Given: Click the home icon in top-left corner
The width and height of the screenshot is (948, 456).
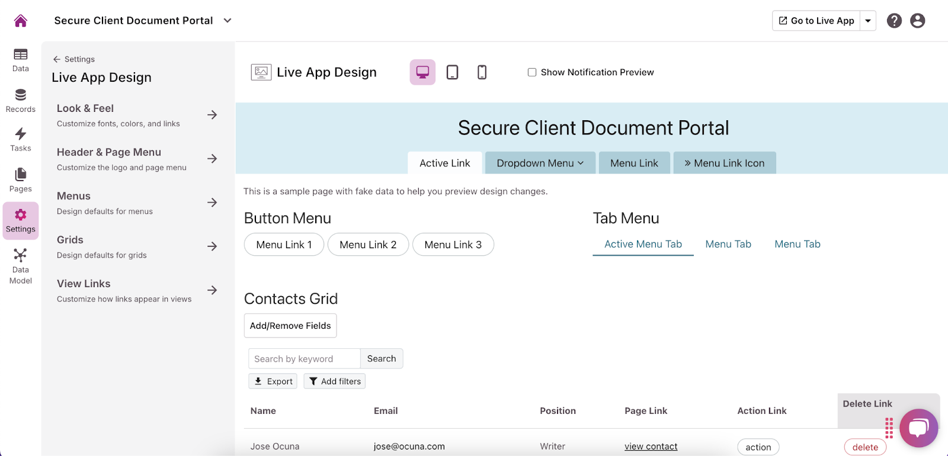Looking at the screenshot, I should 21,21.
